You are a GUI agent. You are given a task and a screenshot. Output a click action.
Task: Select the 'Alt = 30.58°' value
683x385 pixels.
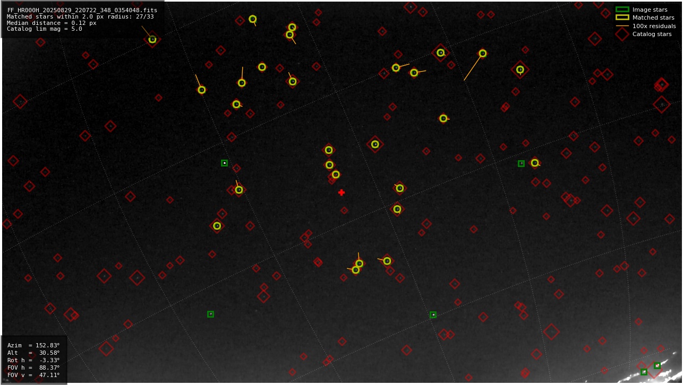[33, 353]
